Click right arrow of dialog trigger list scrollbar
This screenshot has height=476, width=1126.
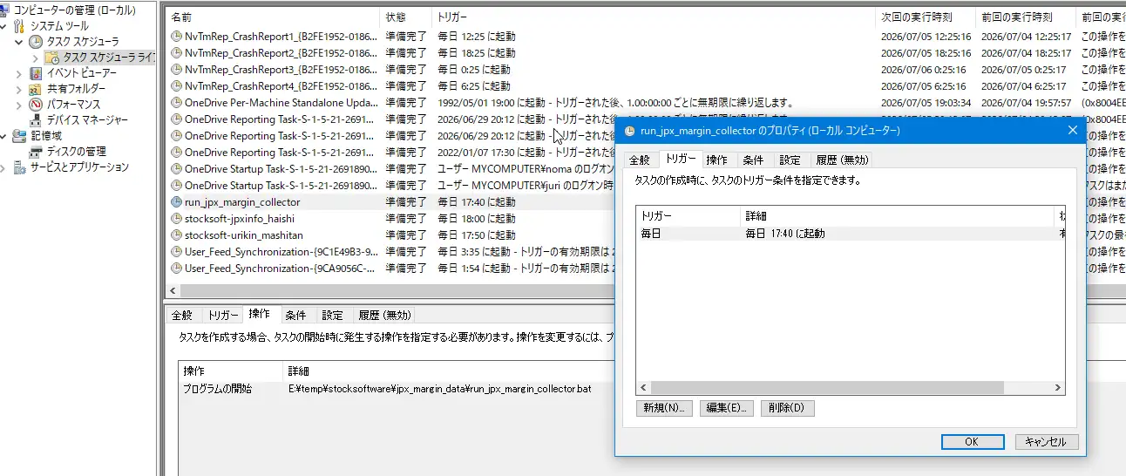(1059, 388)
